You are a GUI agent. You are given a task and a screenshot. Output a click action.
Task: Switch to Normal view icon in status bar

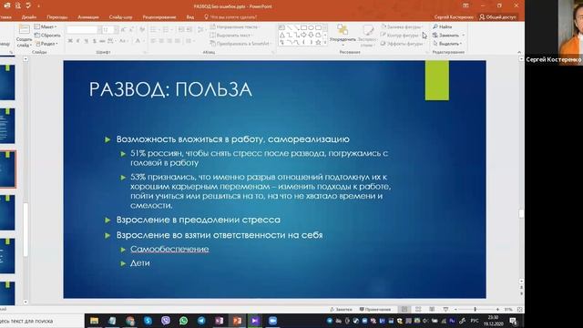404,310
